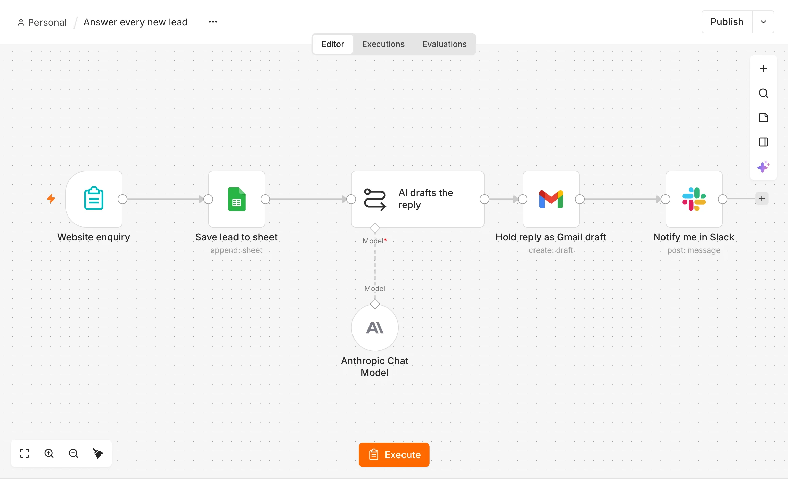The width and height of the screenshot is (788, 484).
Task: Expand the Publish dropdown arrow
Action: click(764, 22)
